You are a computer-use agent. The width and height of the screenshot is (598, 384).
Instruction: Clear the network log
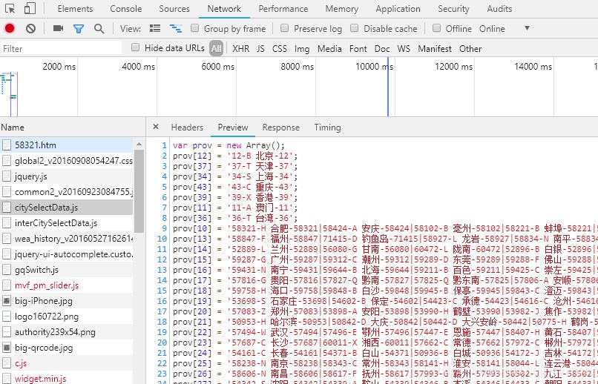(x=30, y=29)
